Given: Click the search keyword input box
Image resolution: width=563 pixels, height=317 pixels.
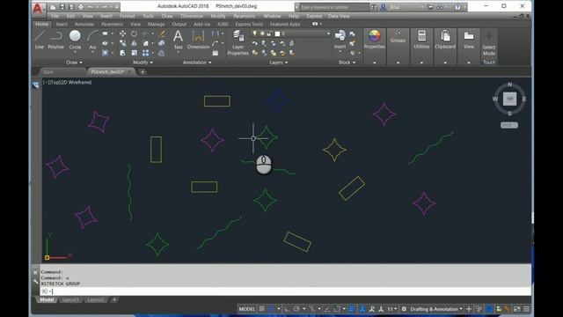Looking at the screenshot, I should tap(334, 7).
